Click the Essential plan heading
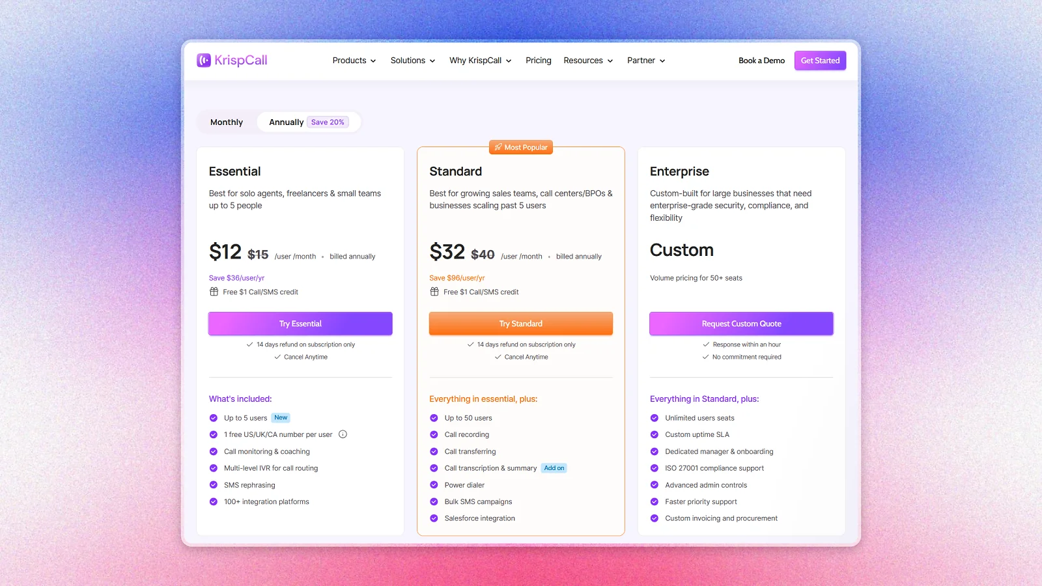 pos(234,172)
